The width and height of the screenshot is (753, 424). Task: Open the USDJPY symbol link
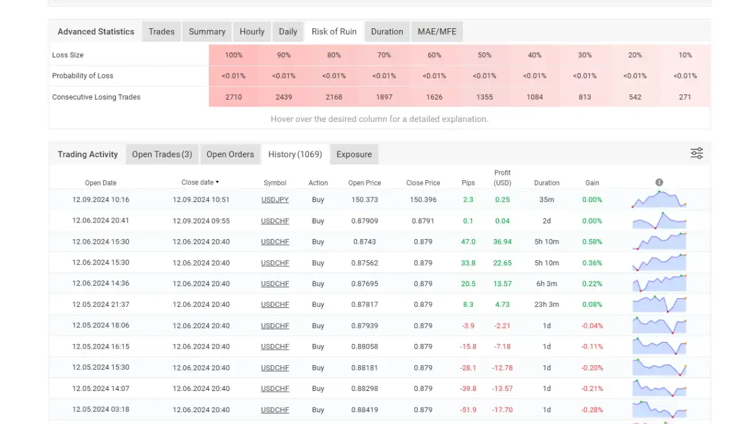pyautogui.click(x=275, y=200)
